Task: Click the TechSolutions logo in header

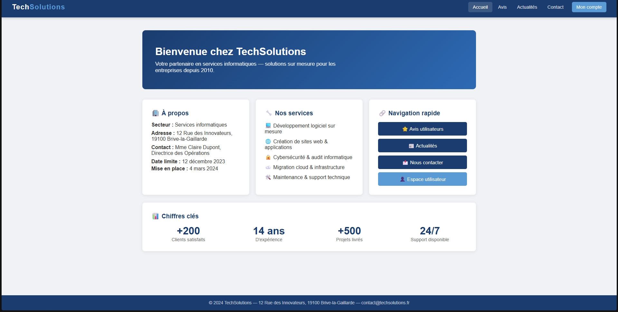Action: [x=38, y=7]
